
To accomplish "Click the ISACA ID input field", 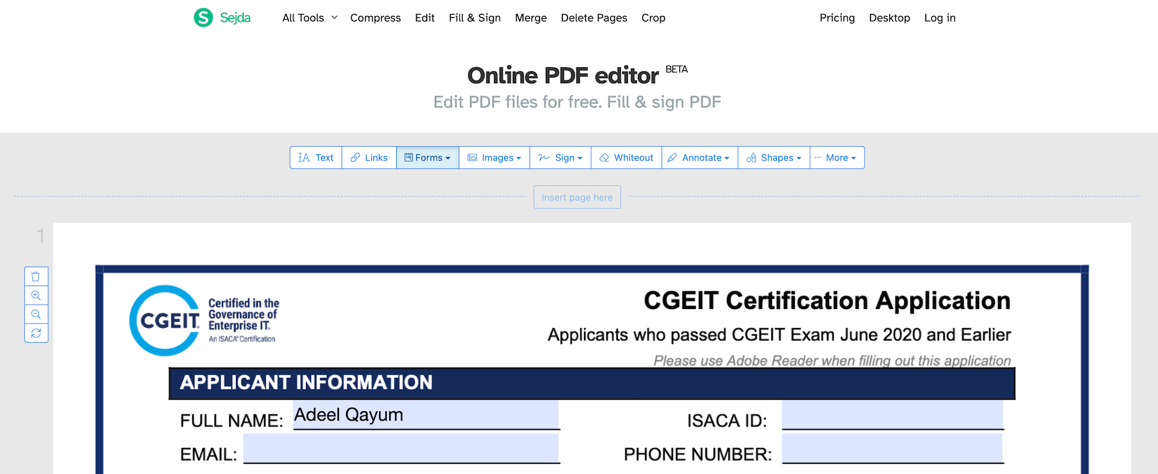I will point(892,415).
